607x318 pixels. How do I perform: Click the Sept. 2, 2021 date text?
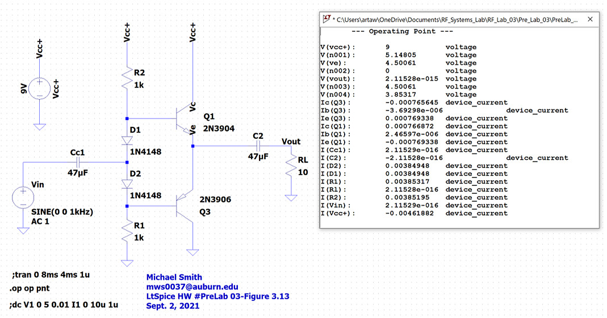click(x=173, y=306)
